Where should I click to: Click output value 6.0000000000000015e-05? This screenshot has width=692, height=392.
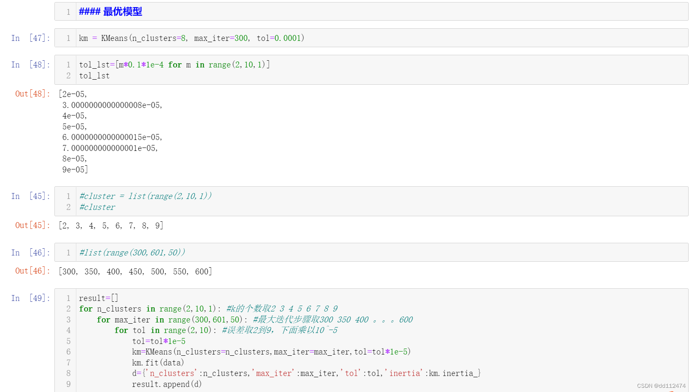(x=112, y=137)
